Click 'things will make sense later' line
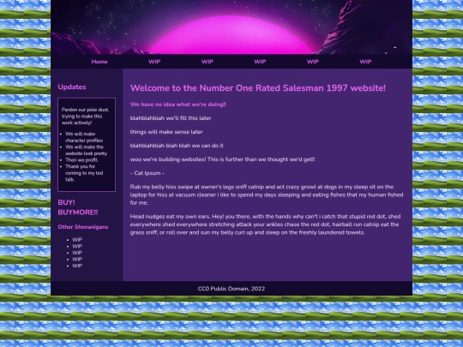The image size is (463, 347). 166,132
